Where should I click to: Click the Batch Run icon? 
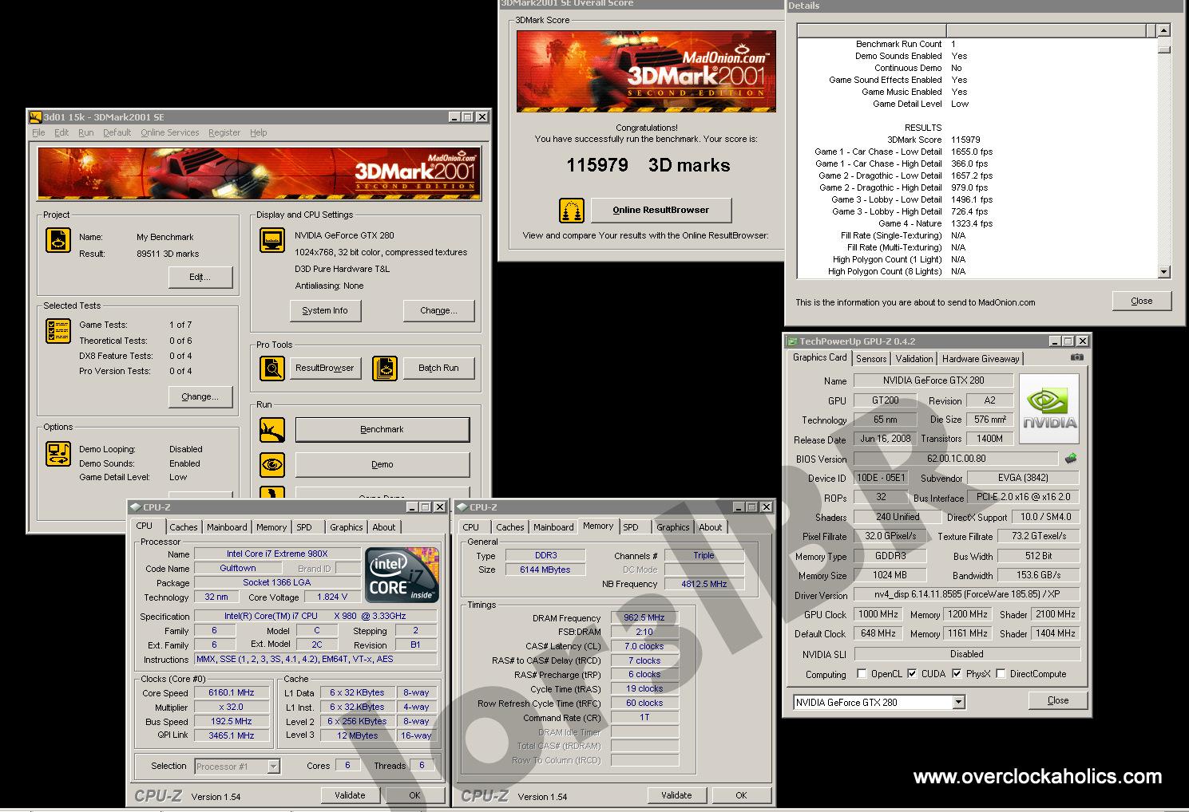click(385, 368)
